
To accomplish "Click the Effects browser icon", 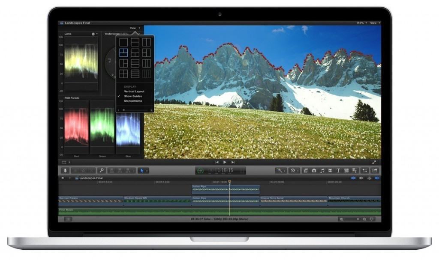I will point(365,170).
